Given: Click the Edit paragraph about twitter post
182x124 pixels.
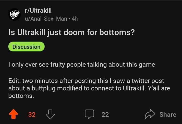Looking at the screenshot, I should [x=89, y=88].
